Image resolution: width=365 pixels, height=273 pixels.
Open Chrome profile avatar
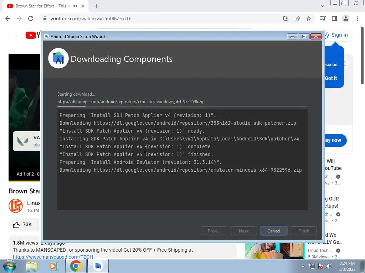click(346, 18)
